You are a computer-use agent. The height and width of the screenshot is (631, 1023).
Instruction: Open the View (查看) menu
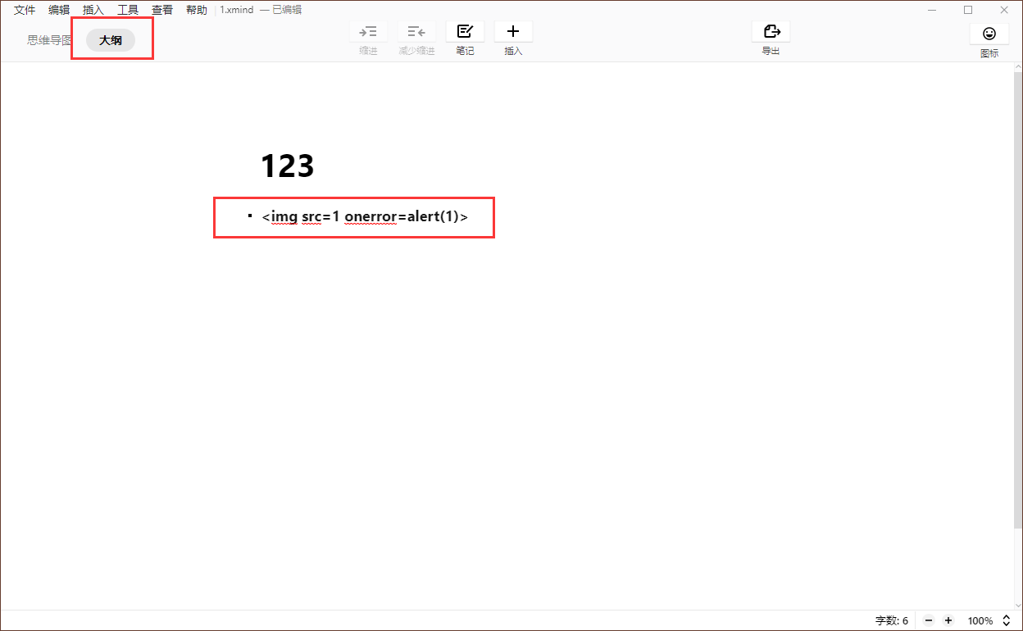click(x=162, y=10)
